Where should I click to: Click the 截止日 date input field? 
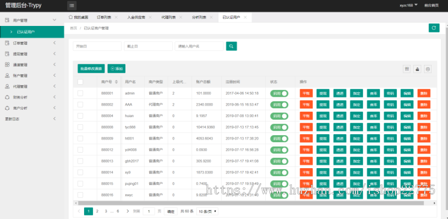coord(148,46)
